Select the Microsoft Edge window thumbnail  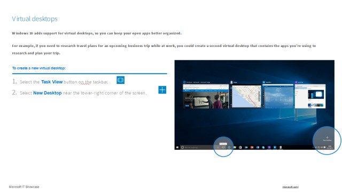(x=206, y=96)
